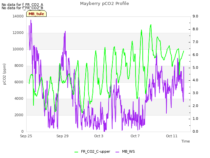Screen dimensions: 210x158
Task: Click the Oct 7 x-axis tick label
Action: click(x=135, y=136)
